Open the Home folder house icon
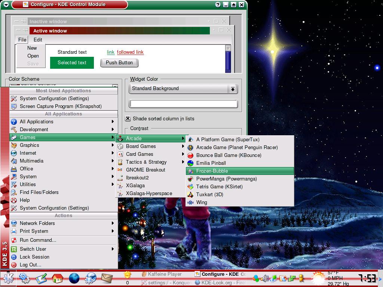Image resolution: width=383 pixels, height=287 pixels. pos(57,278)
